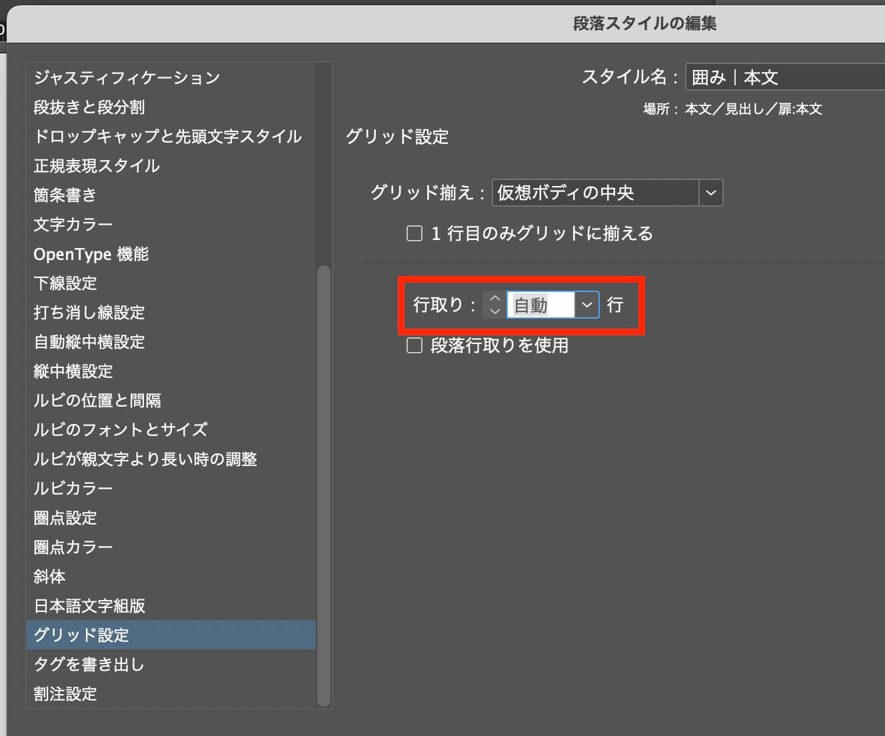Go to 正規表現スタイル section
The height and width of the screenshot is (736, 885).
[x=97, y=166]
